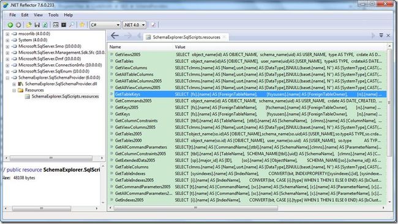Expand the Microsoft.SqlServer.Smo node
The image size is (398, 224).
coord(7,46)
